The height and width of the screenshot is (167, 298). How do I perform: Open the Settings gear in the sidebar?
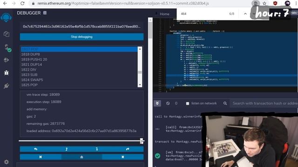[6, 162]
